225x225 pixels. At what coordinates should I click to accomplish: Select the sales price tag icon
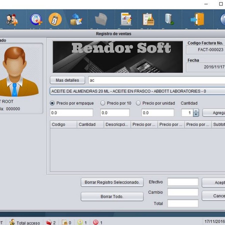point(55,19)
